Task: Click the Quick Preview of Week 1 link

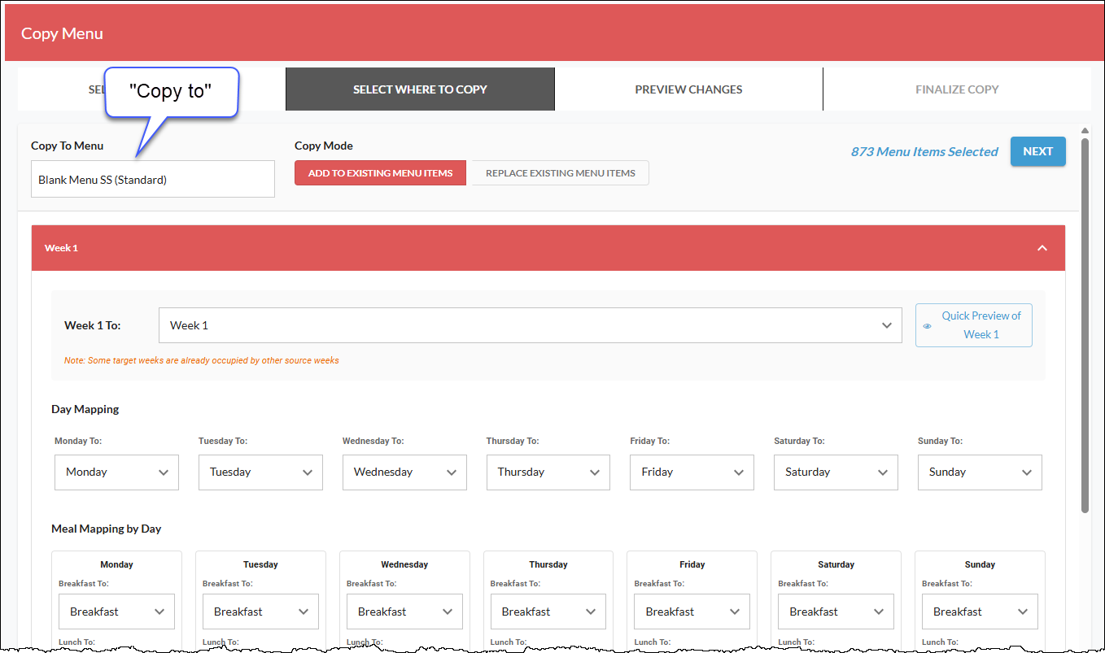Action: (x=981, y=324)
